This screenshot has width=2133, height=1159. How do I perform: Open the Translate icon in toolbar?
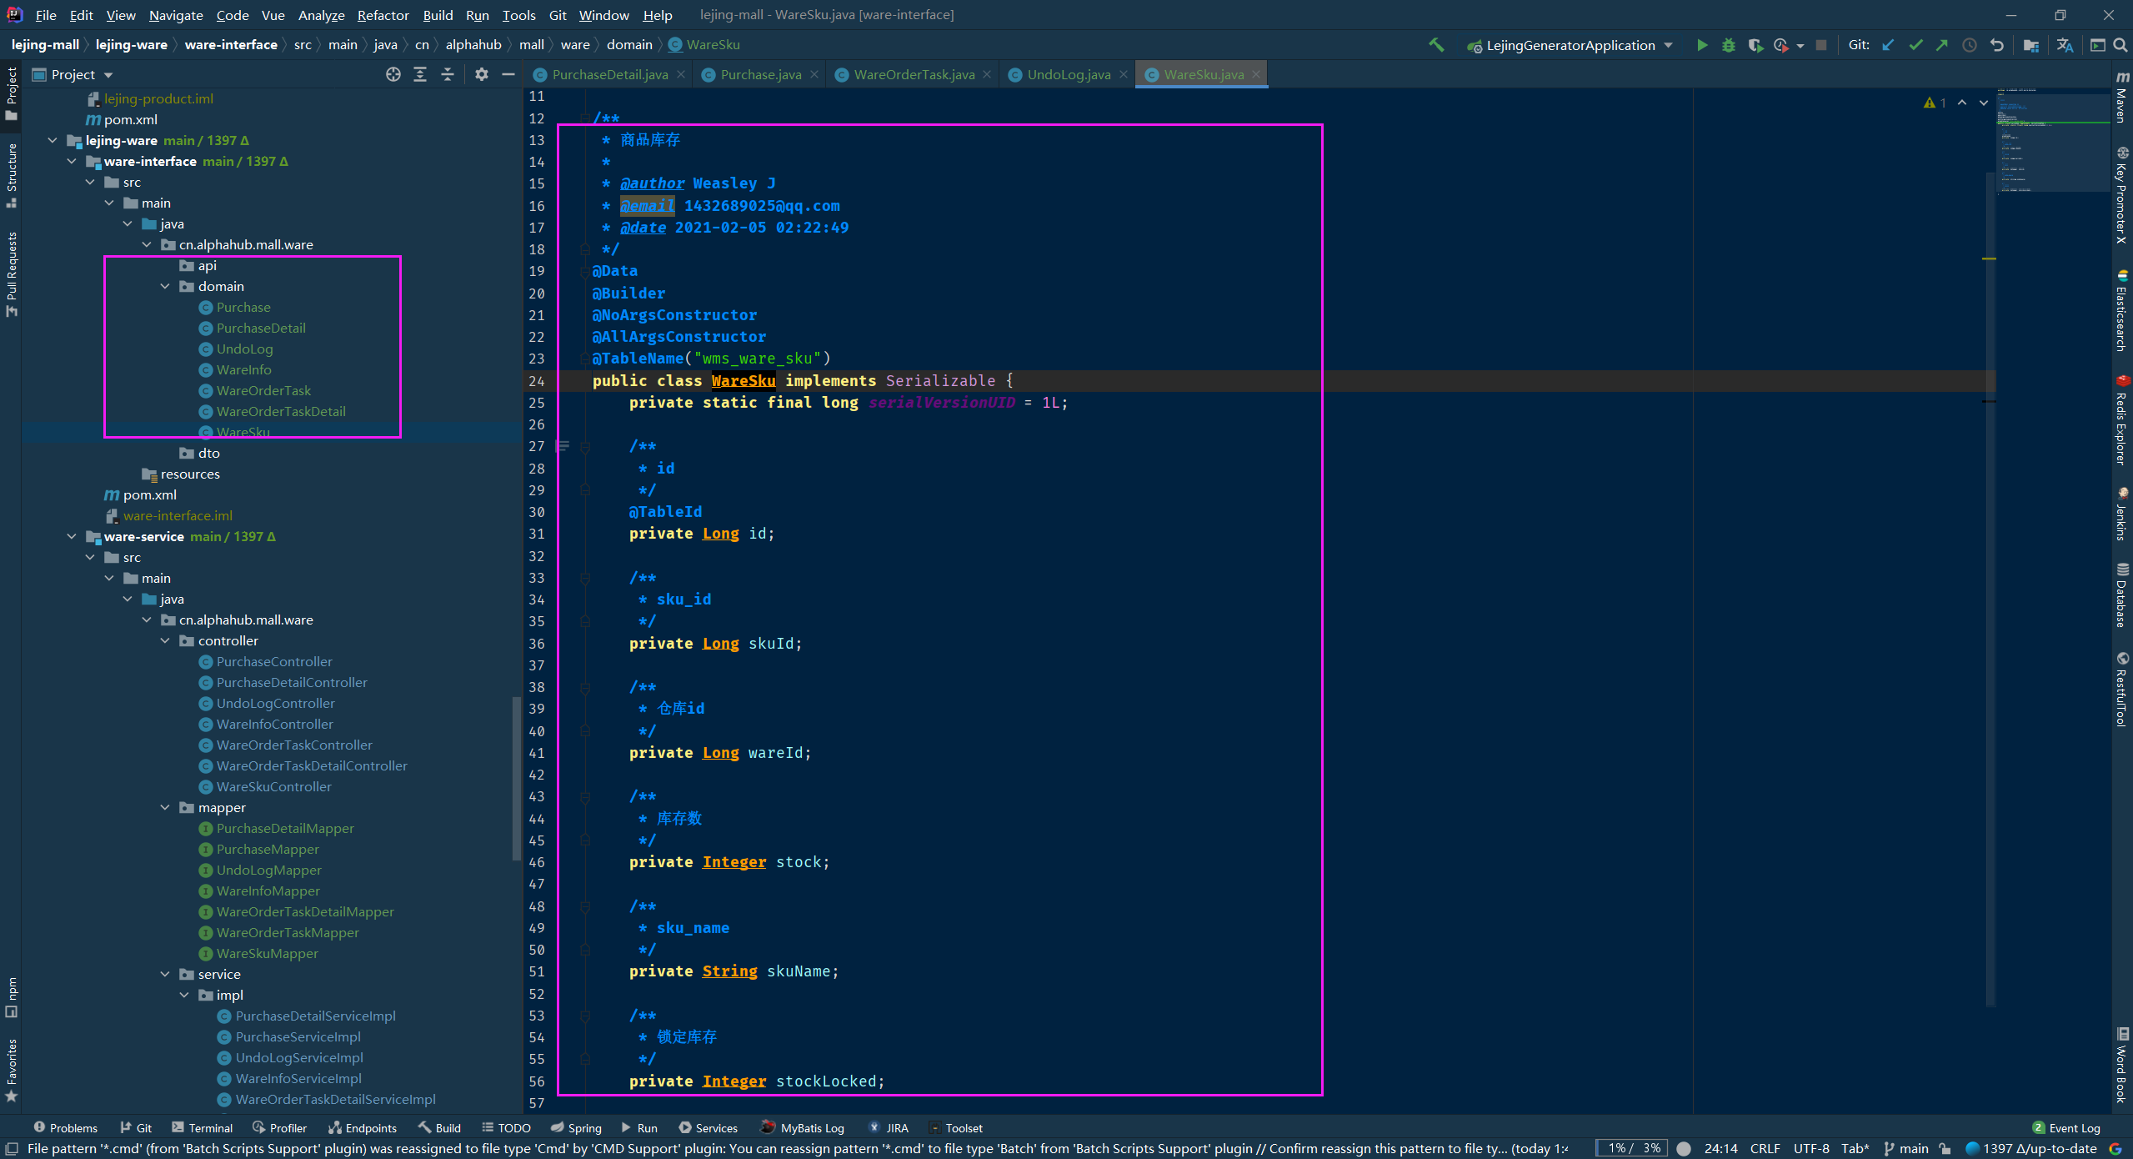pos(2064,45)
